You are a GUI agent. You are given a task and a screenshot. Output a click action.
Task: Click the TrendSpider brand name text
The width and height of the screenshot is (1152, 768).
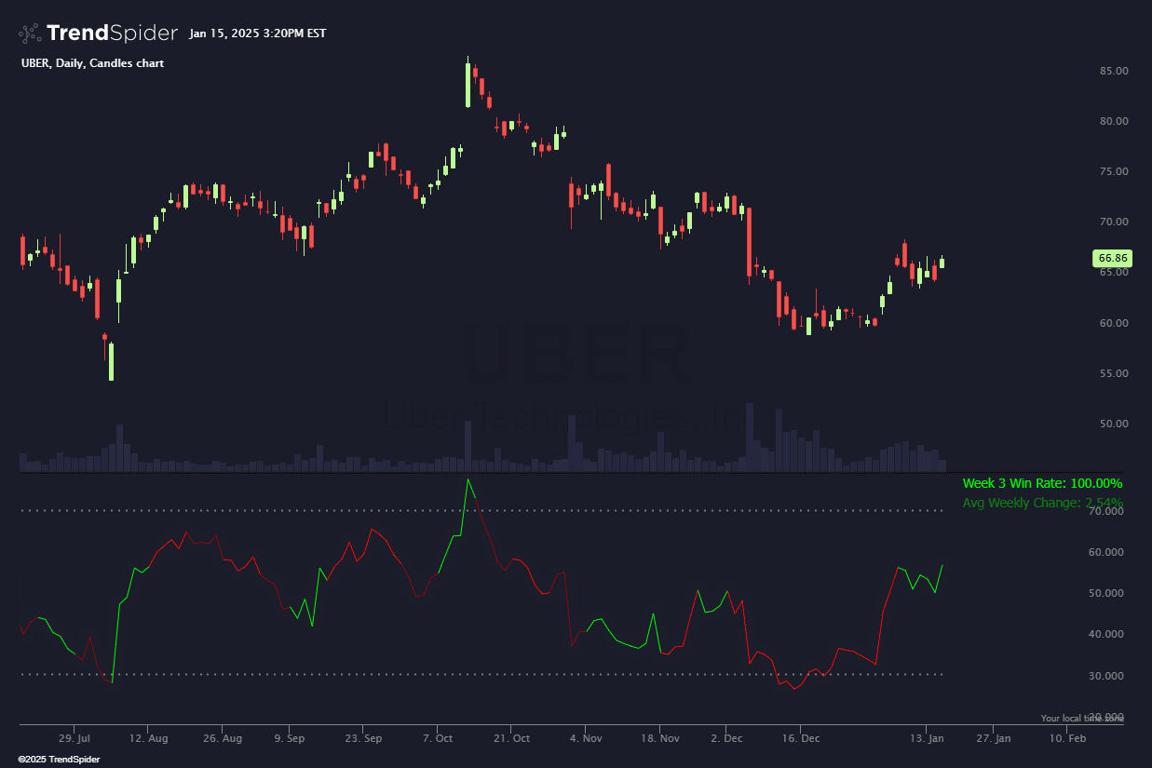point(112,34)
